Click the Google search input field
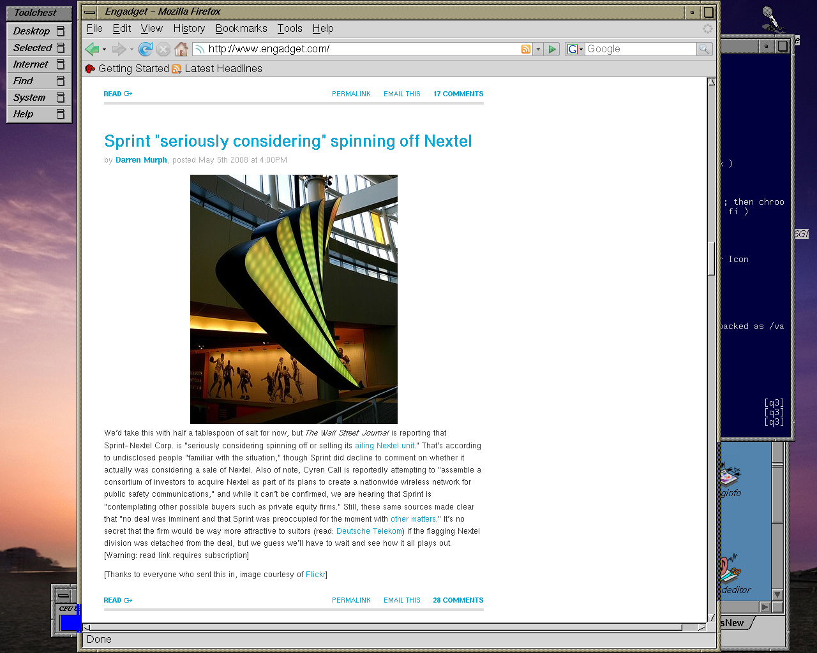The width and height of the screenshot is (817, 653). coord(640,49)
